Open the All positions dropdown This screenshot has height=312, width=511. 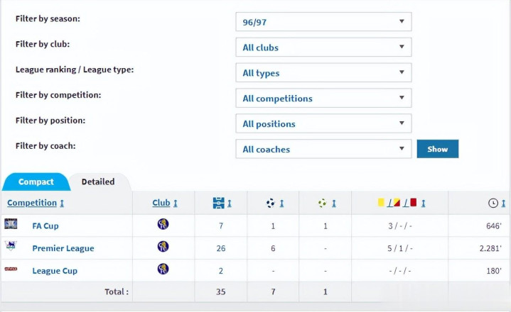coord(323,124)
